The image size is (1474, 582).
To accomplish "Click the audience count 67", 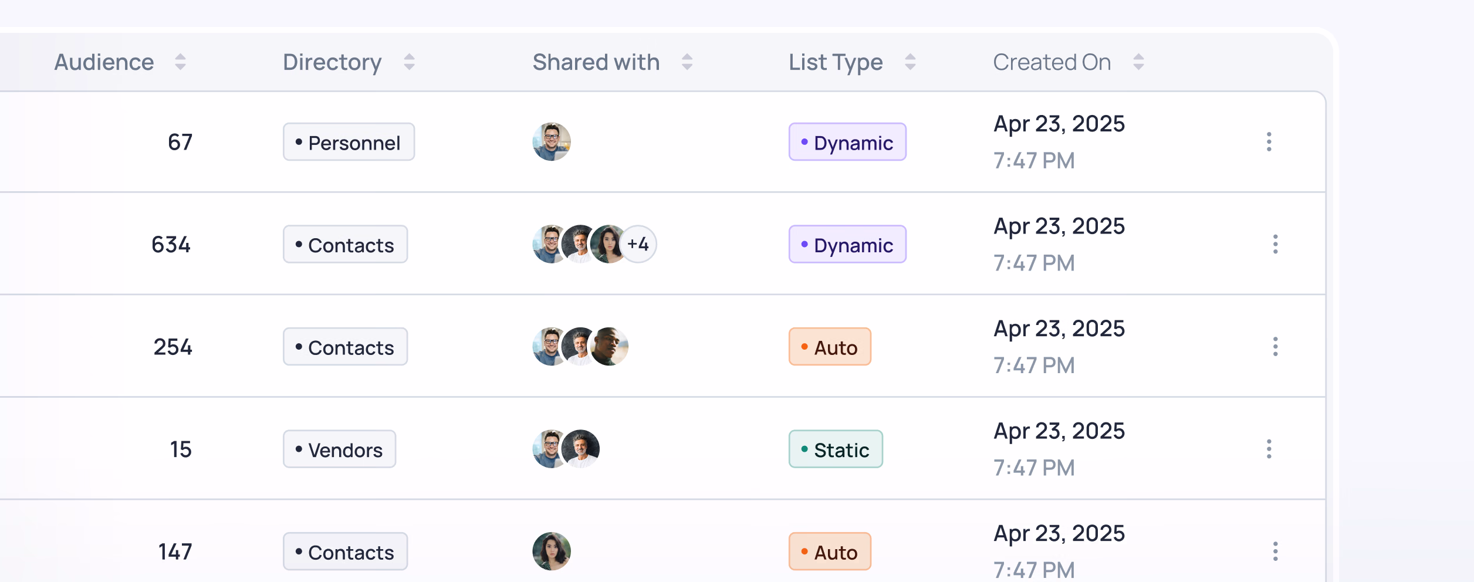I will pos(180,142).
